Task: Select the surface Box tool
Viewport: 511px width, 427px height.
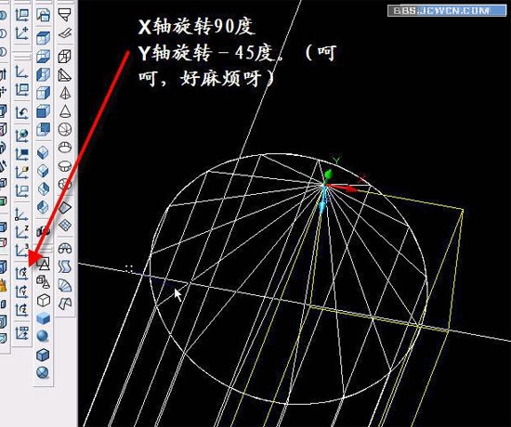Action: (x=64, y=56)
